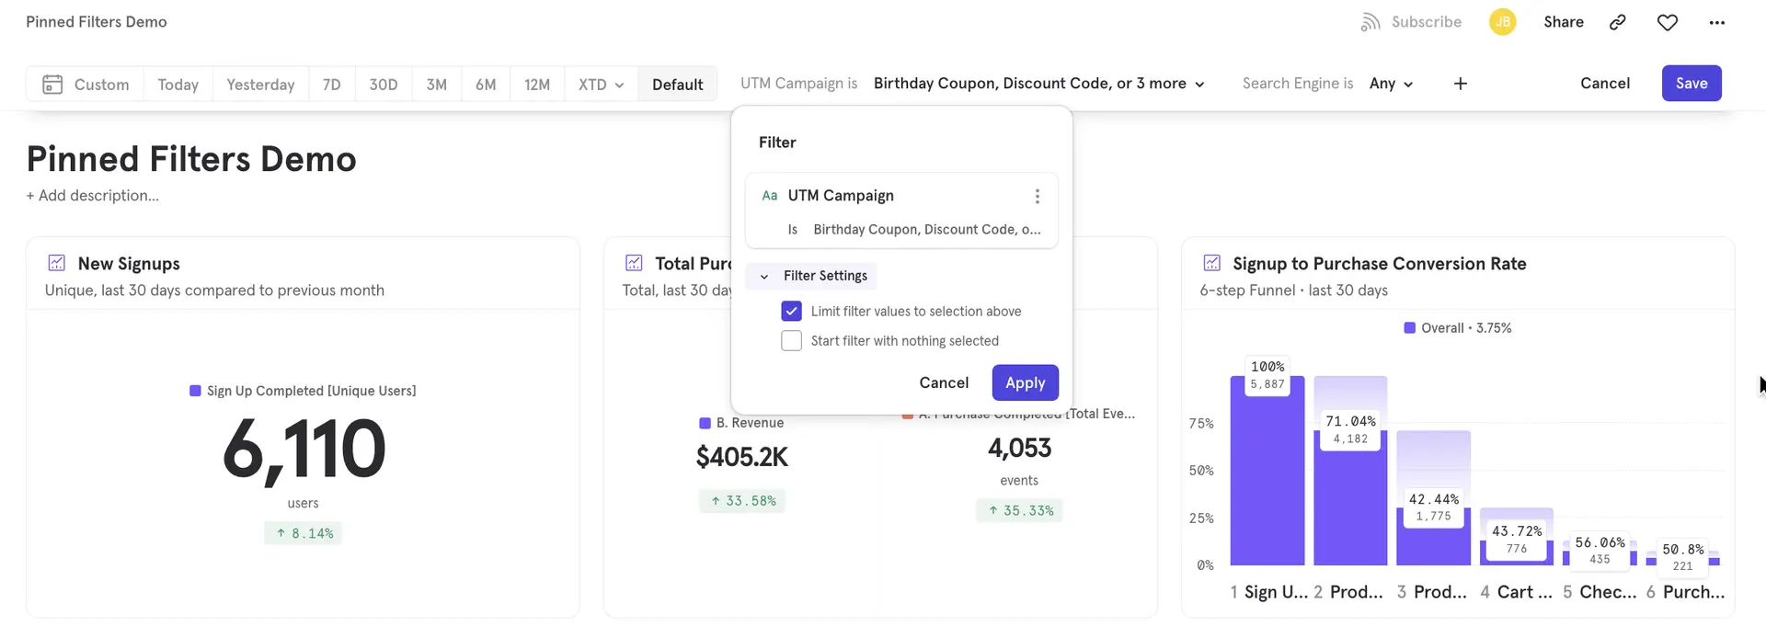The width and height of the screenshot is (1766, 638).
Task: Click the Custom date calendar icon
Action: tap(52, 85)
